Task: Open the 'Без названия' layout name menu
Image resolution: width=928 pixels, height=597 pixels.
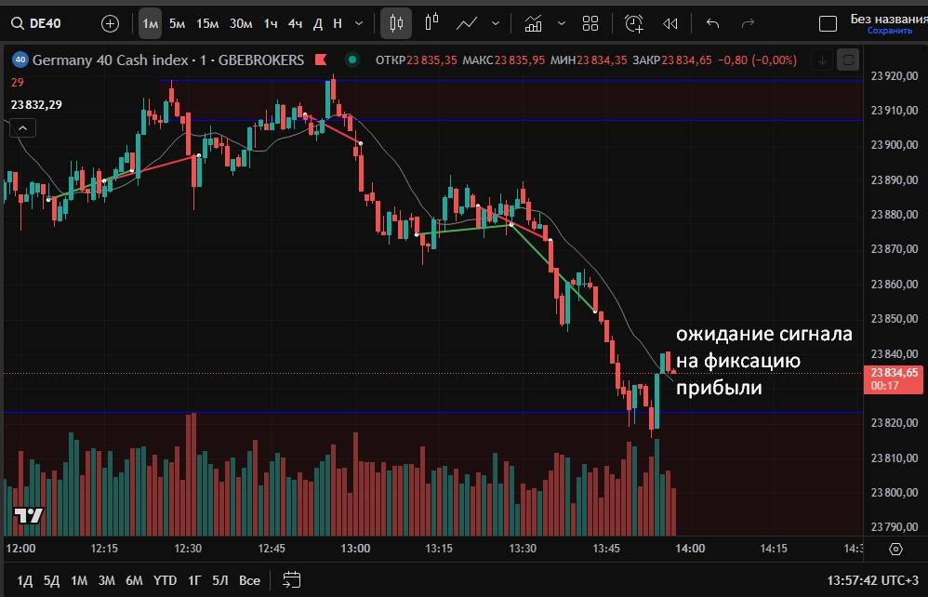Action: 883,19
